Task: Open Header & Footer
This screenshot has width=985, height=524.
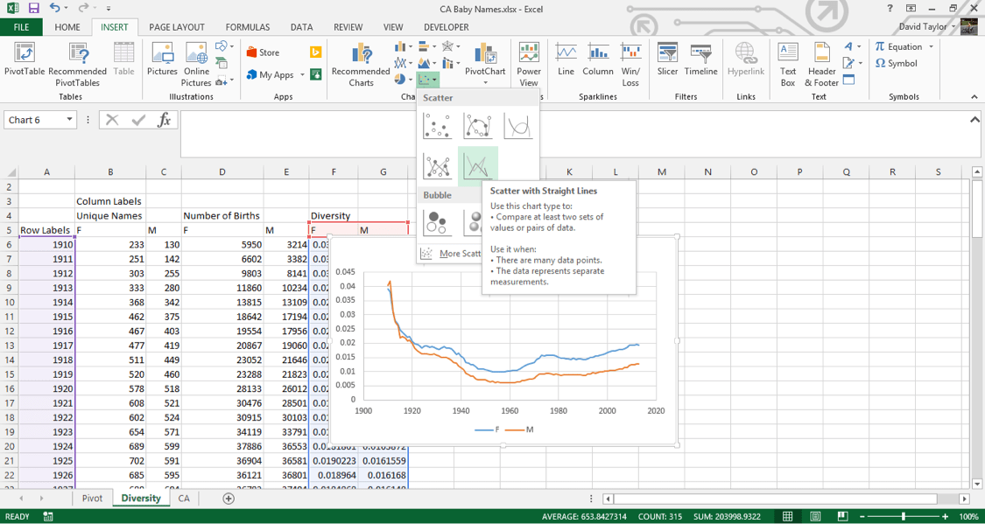Action: 822,65
